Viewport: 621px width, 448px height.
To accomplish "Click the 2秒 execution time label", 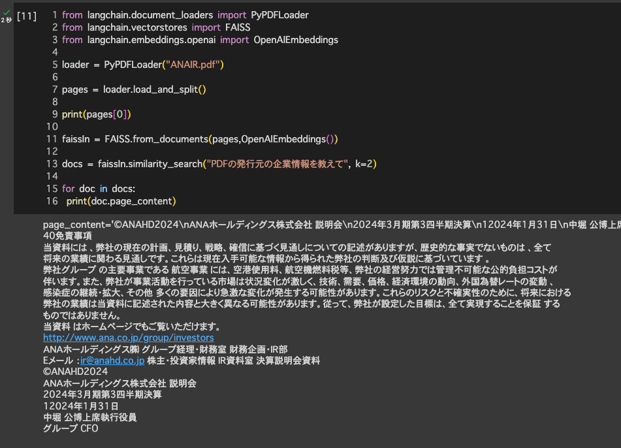I will click(6, 21).
